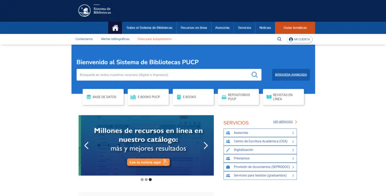Open the Recursos en línea menu
This screenshot has width=386, height=196.
pyautogui.click(x=194, y=28)
